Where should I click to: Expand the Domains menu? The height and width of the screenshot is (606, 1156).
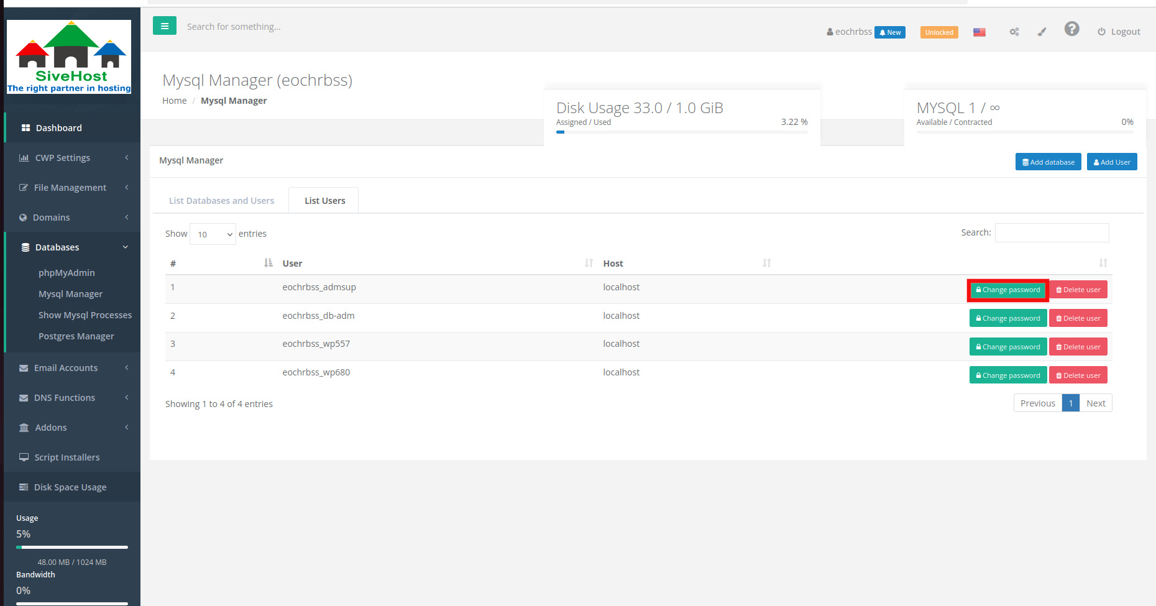click(x=72, y=217)
